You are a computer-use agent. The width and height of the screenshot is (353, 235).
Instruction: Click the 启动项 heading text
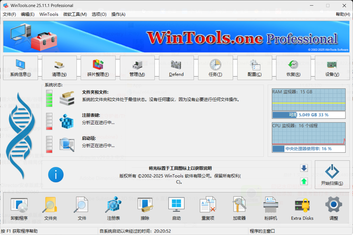click(89, 138)
